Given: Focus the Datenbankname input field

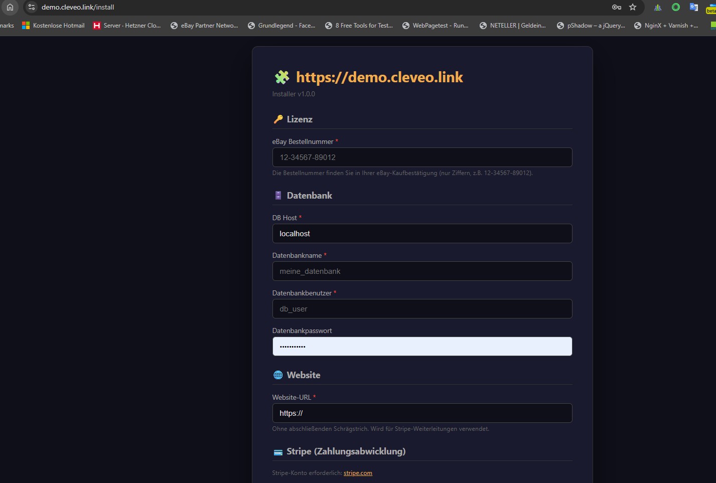Looking at the screenshot, I should [422, 271].
